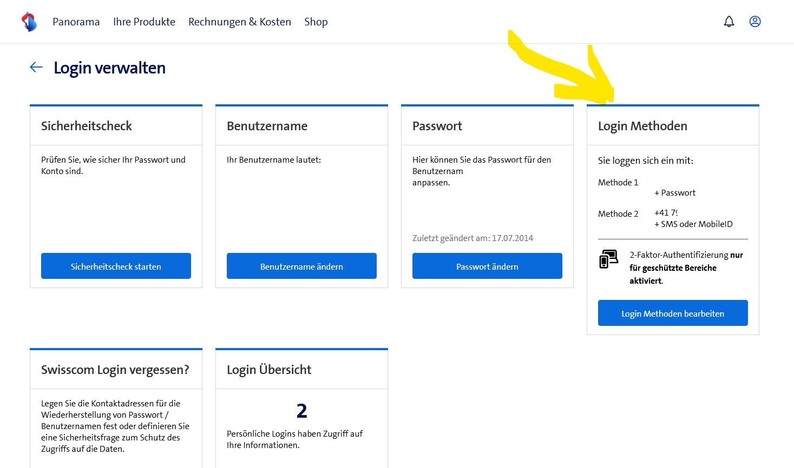Click the 2-factor authentication devices icon
The image size is (794, 468).
click(608, 259)
